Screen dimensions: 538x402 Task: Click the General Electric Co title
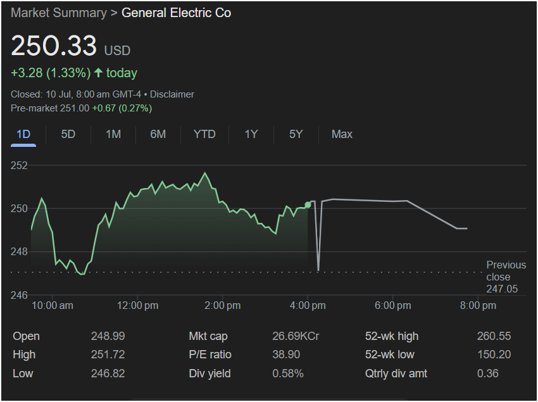[x=177, y=13]
